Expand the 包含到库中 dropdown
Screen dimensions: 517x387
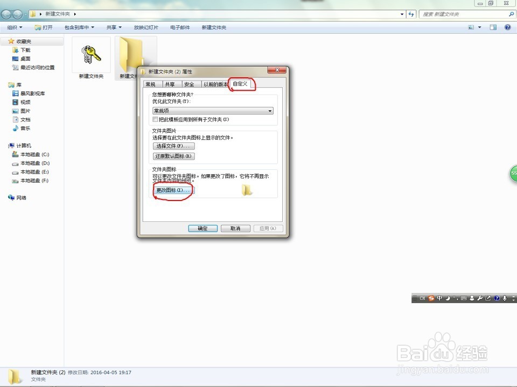point(79,27)
